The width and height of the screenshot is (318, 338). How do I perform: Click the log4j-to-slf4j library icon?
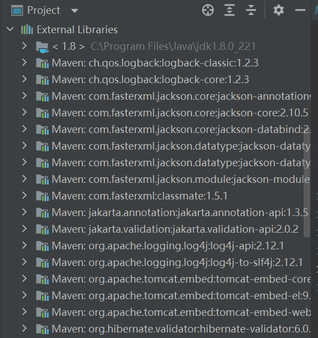pyautogui.click(x=42, y=263)
